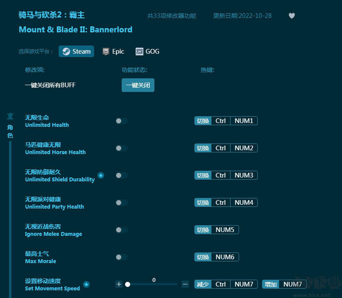The width and height of the screenshot is (342, 298).
Task: Click 减少 hotkey button for movement speed
Action: pyautogui.click(x=203, y=284)
